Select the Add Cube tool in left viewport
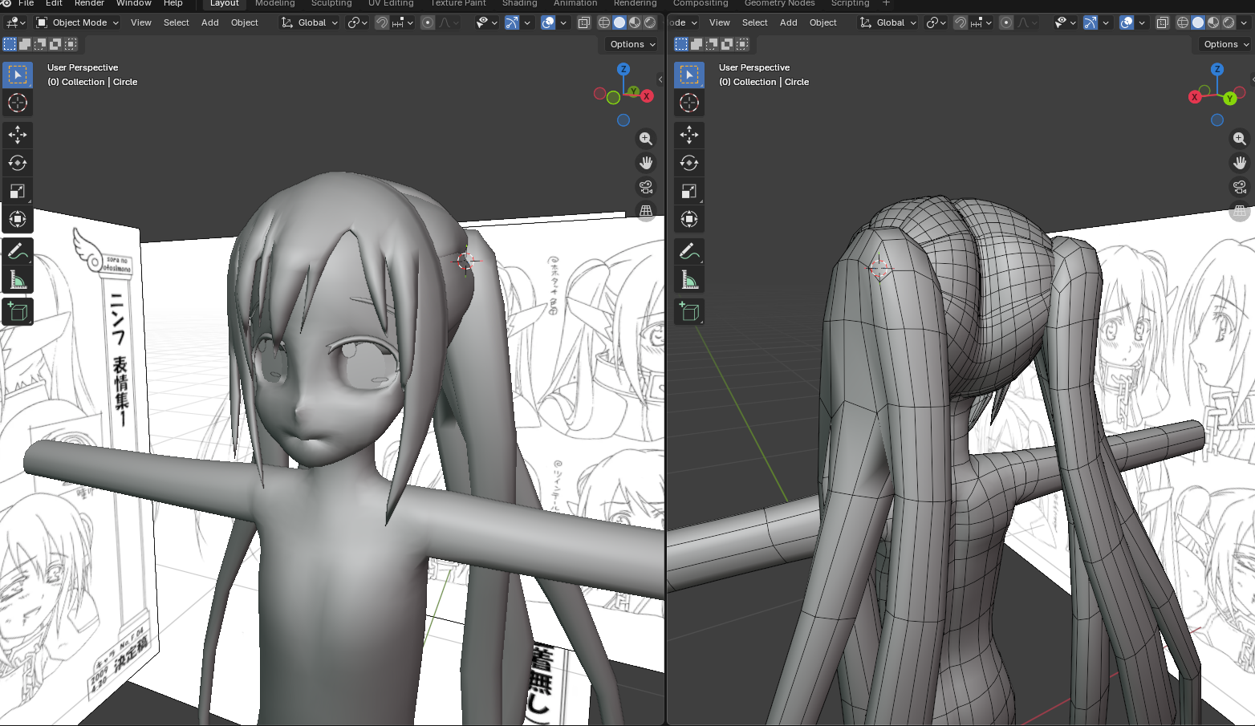Viewport: 1255px width, 726px height. click(17, 312)
